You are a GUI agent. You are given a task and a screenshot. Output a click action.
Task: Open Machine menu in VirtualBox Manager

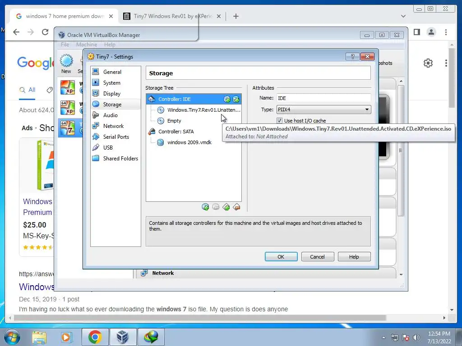click(87, 45)
